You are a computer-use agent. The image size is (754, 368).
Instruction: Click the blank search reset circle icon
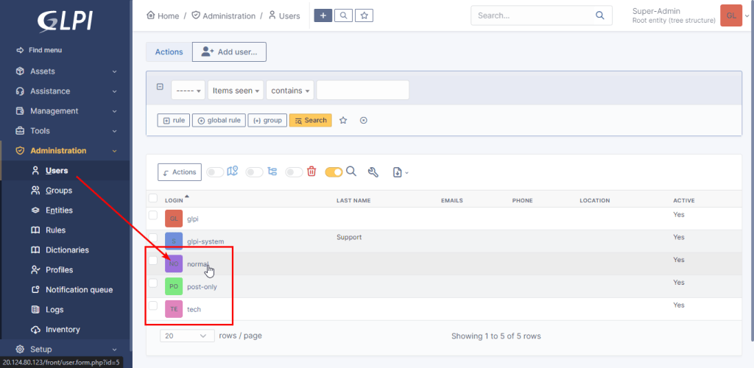(x=364, y=121)
